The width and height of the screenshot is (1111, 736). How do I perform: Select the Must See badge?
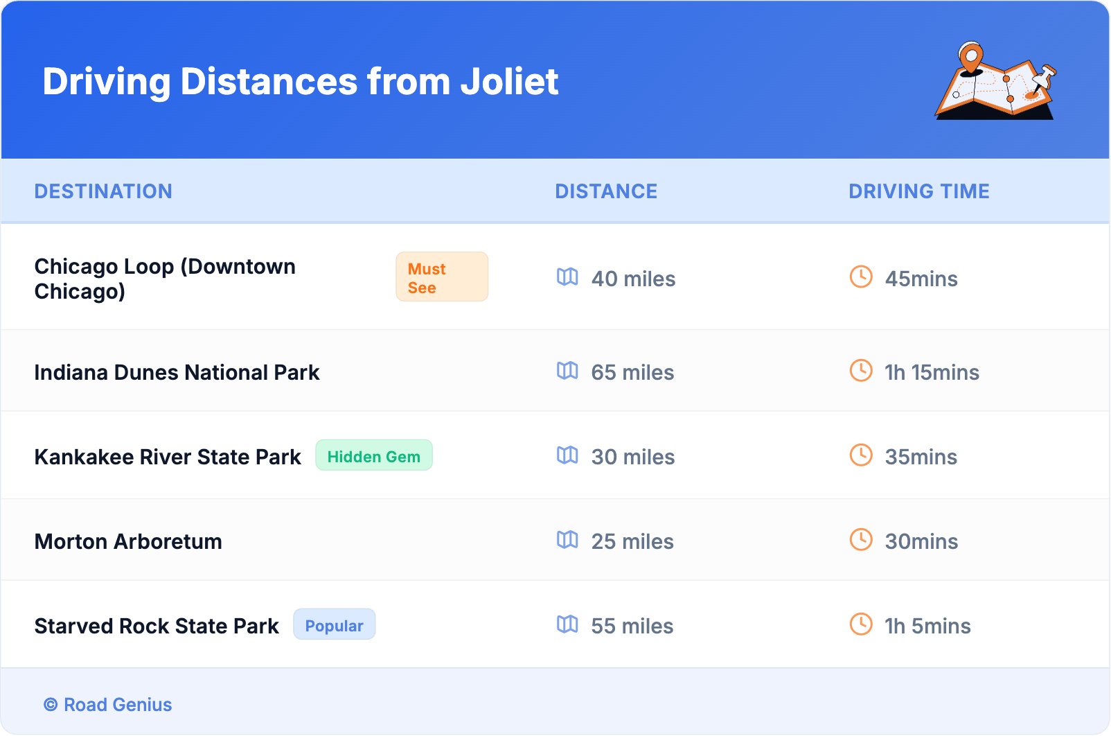442,277
